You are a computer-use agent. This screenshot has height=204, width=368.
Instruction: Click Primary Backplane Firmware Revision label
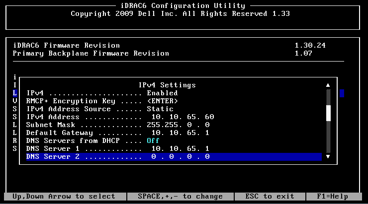click(91, 54)
